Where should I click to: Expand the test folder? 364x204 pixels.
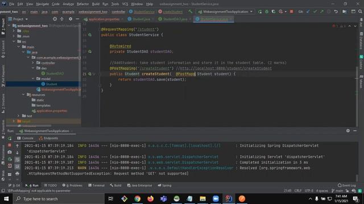(18, 116)
